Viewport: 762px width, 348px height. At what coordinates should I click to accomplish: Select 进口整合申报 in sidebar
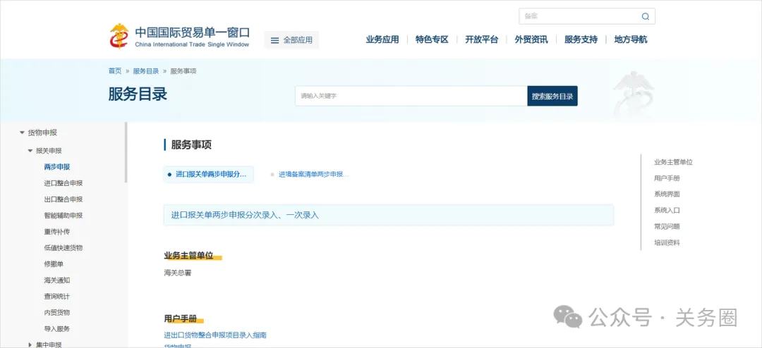(63, 183)
